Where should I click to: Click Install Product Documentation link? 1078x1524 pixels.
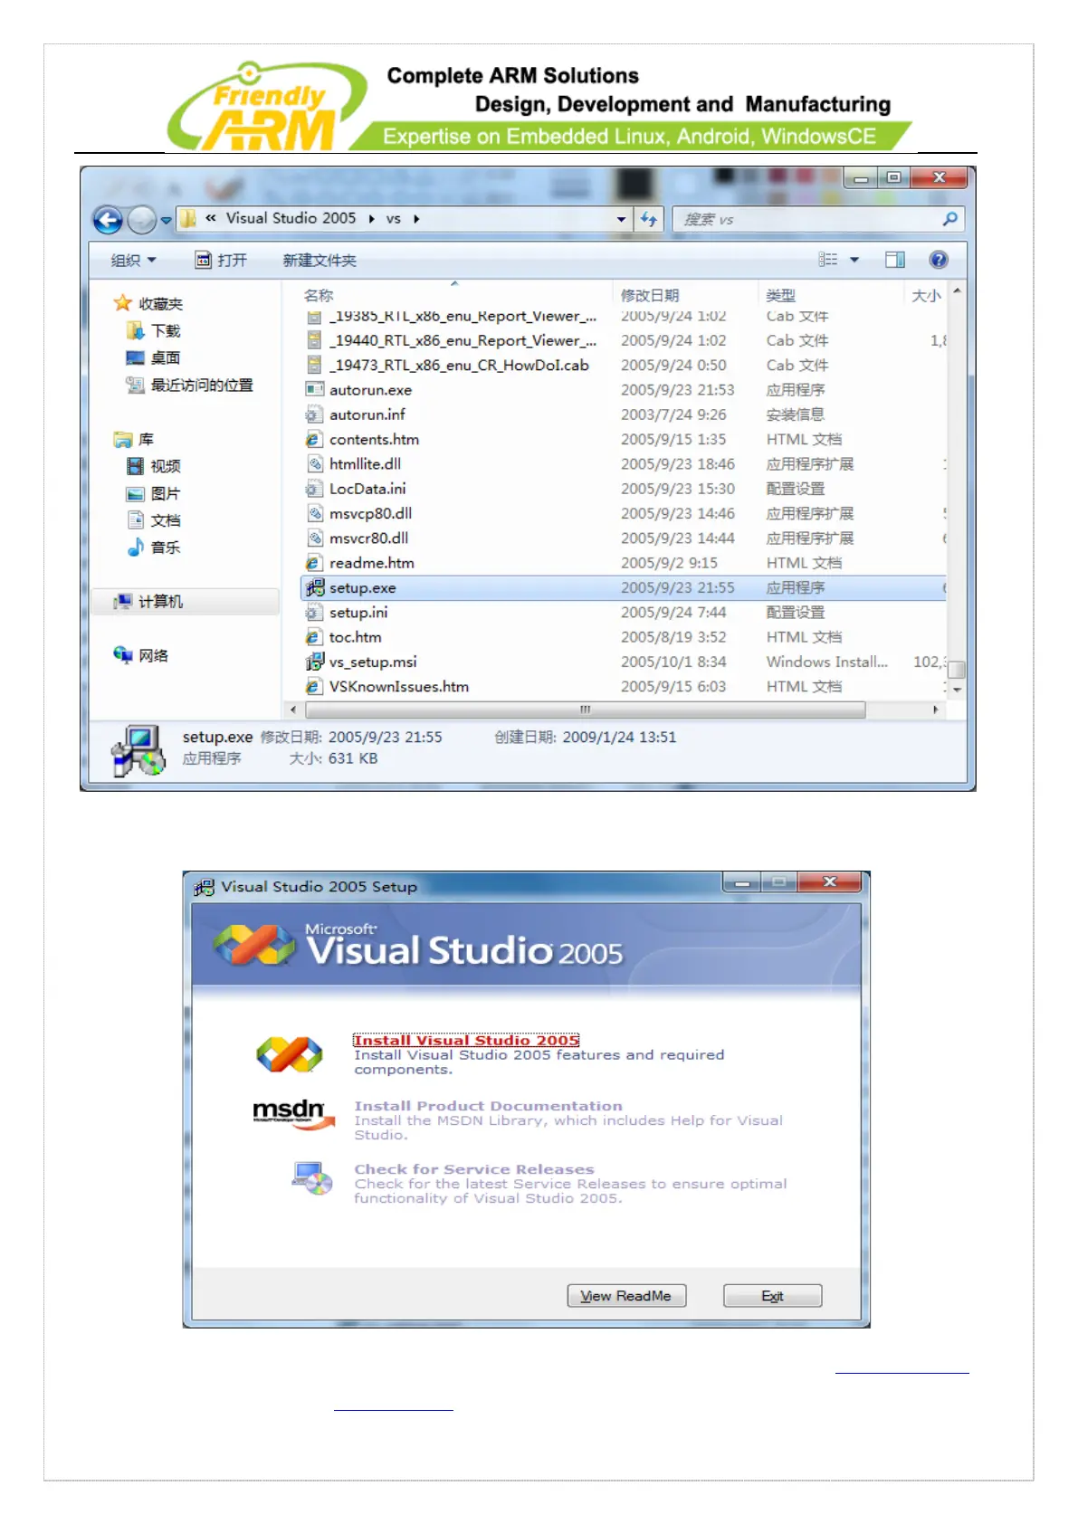click(x=488, y=1106)
